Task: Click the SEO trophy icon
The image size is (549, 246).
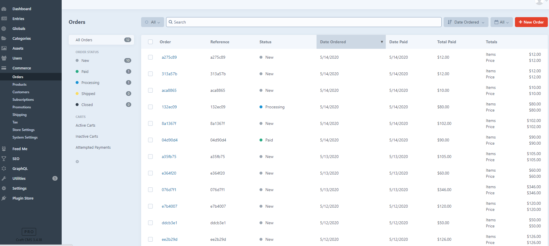Action: [x=4, y=159]
